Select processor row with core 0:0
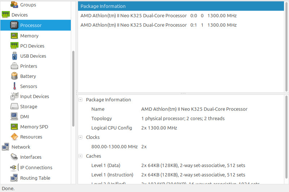289x192 pixels. coord(181,16)
